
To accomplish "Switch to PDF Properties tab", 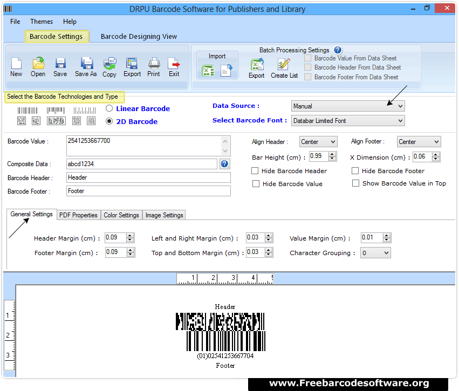I will tap(78, 215).
